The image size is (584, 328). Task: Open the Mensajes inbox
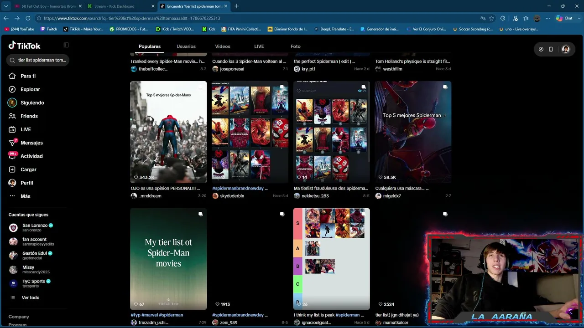coord(31,143)
